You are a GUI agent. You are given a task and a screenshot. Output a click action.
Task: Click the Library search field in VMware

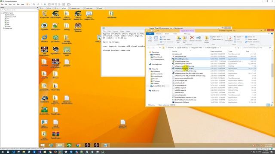[x=19, y=10]
